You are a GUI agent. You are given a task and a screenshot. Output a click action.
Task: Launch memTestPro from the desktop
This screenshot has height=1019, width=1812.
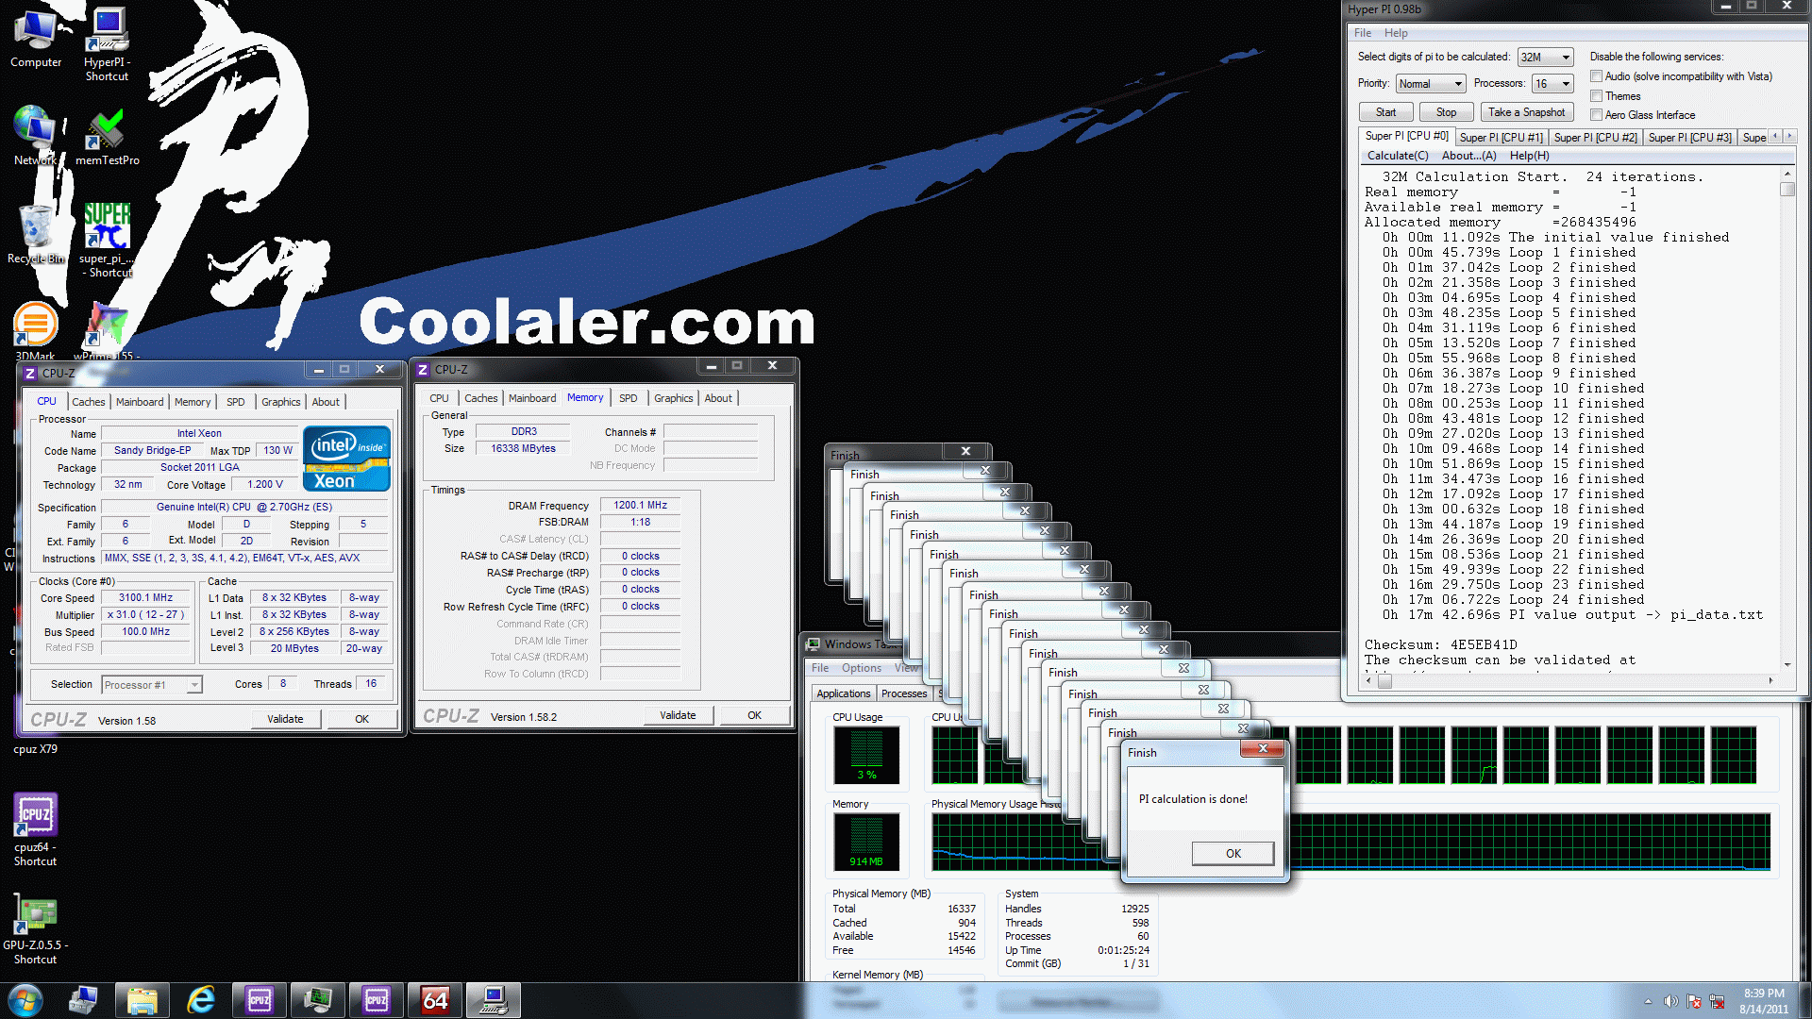click(107, 137)
